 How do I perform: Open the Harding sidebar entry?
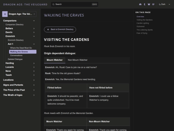10,63
